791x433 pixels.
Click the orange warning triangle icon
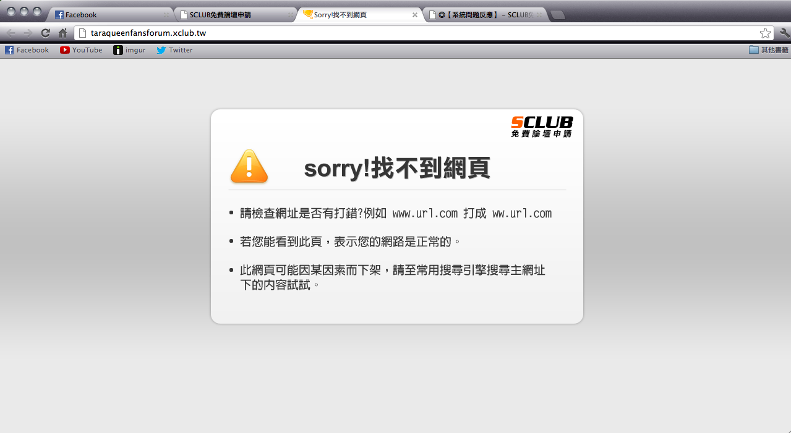coord(249,166)
